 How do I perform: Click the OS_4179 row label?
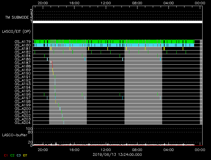tap(22, 42)
